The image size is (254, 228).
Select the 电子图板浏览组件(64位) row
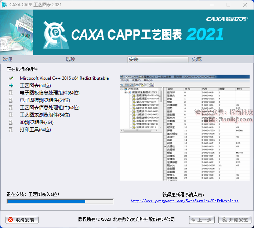(x=45, y=100)
